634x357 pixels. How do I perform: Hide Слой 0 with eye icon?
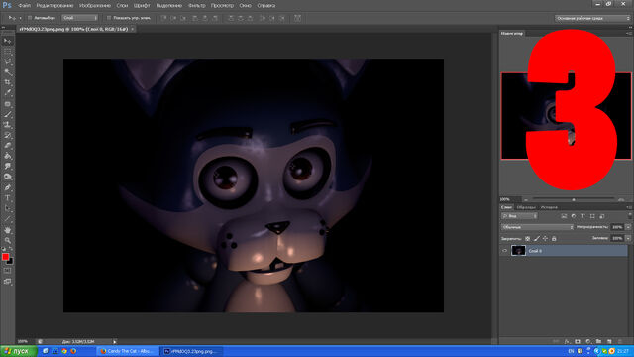(x=504, y=251)
